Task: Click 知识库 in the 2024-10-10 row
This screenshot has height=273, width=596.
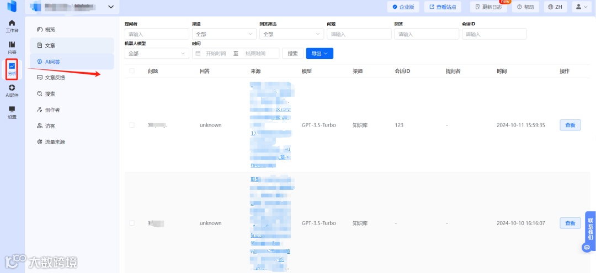Action: click(x=360, y=223)
